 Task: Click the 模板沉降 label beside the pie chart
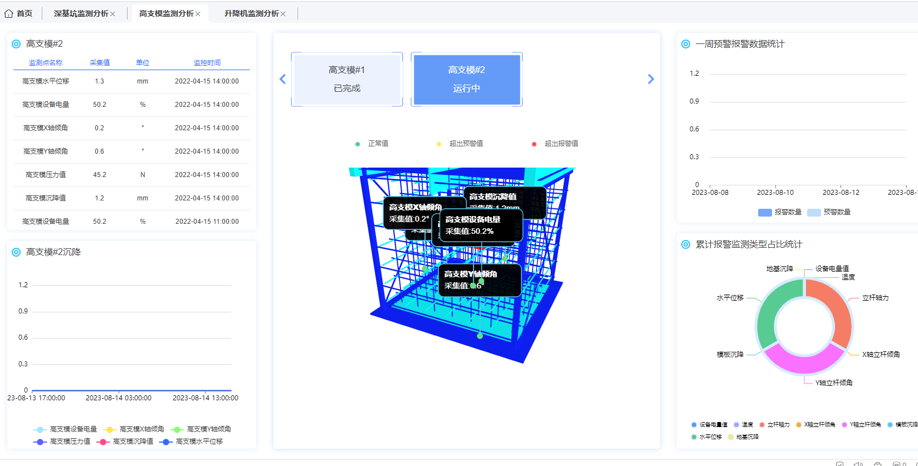click(x=730, y=355)
